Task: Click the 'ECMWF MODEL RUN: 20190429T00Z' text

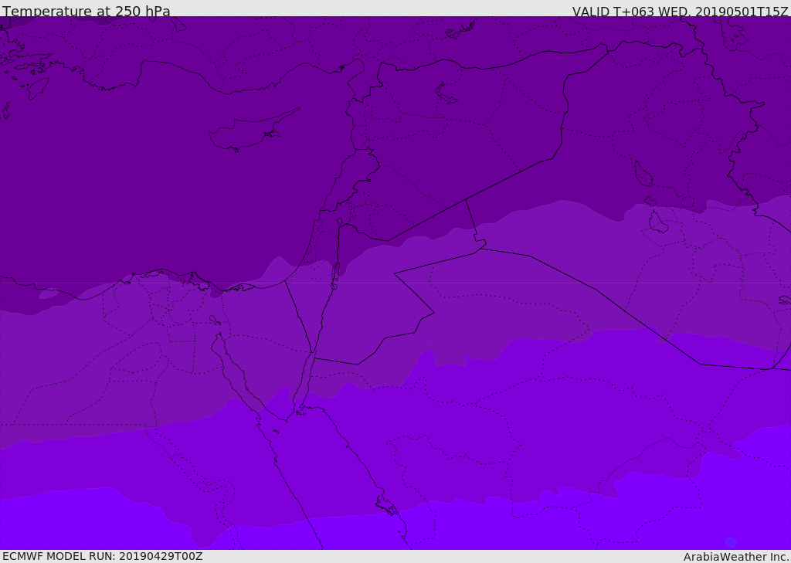Action: [x=103, y=556]
